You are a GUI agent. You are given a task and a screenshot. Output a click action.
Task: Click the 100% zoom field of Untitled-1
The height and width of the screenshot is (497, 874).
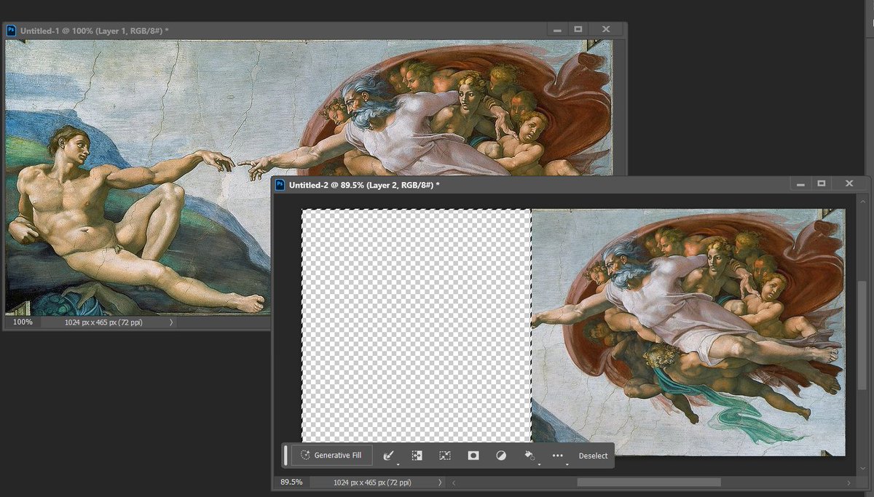pyautogui.click(x=23, y=322)
